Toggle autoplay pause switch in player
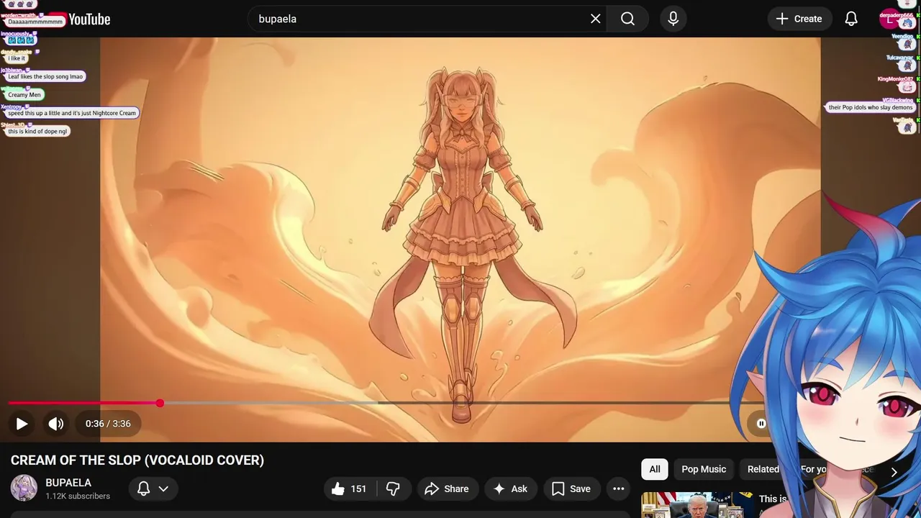 761,424
